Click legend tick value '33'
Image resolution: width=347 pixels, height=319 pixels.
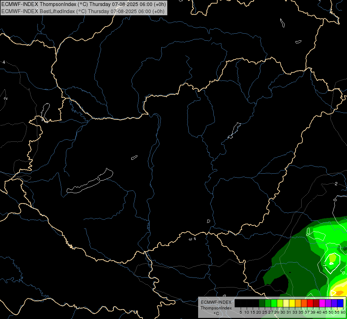pyautogui.click(x=295, y=312)
